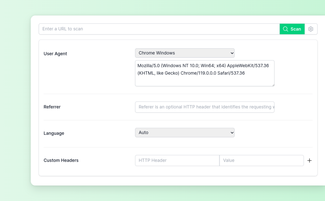Click the resize grip on the user agent textarea
The image size is (325, 201).
click(273, 85)
